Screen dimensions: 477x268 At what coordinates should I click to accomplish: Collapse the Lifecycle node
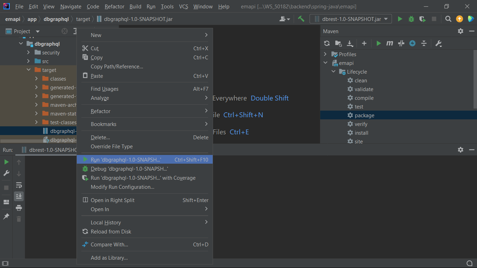click(x=333, y=72)
